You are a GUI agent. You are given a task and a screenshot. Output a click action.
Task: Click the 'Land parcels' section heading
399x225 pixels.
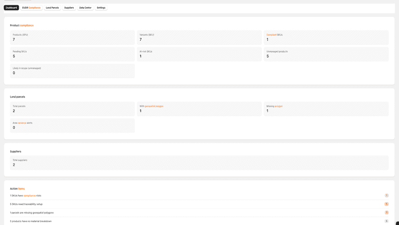pos(17,97)
